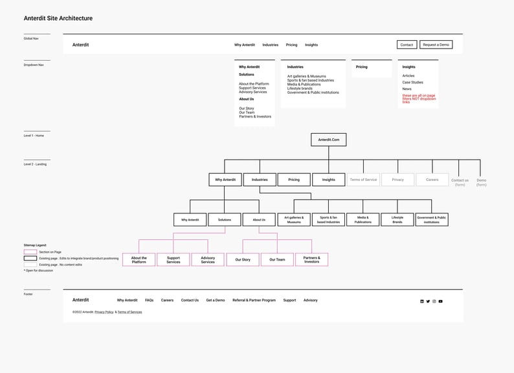Image resolution: width=514 pixels, height=373 pixels.
Task: Select the Anterdit.Com home node
Action: point(328,140)
